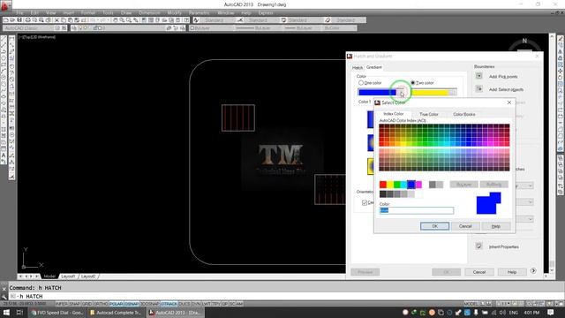
Task: Open the AutoCAD Classic workspace dropdown
Action: tap(29, 27)
